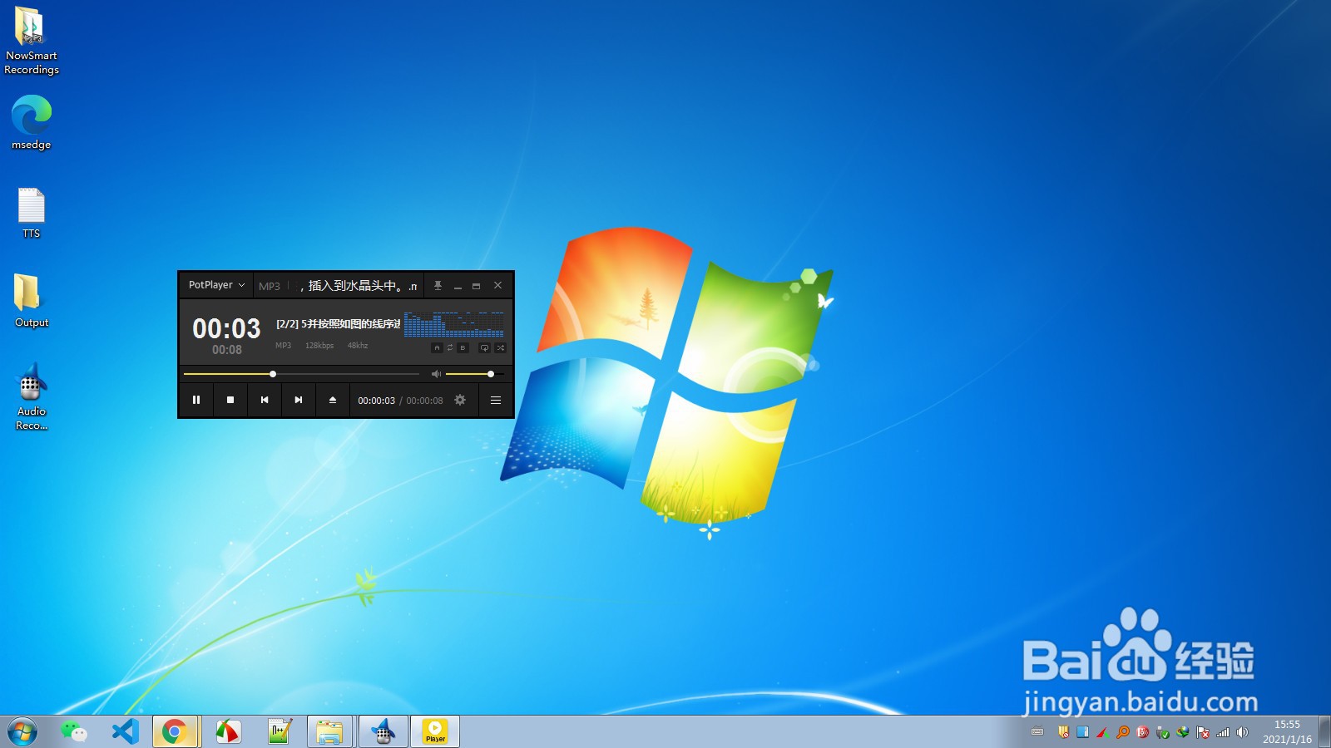Click the yellow shield tray icon
Image resolution: width=1331 pixels, height=748 pixels.
1063,732
